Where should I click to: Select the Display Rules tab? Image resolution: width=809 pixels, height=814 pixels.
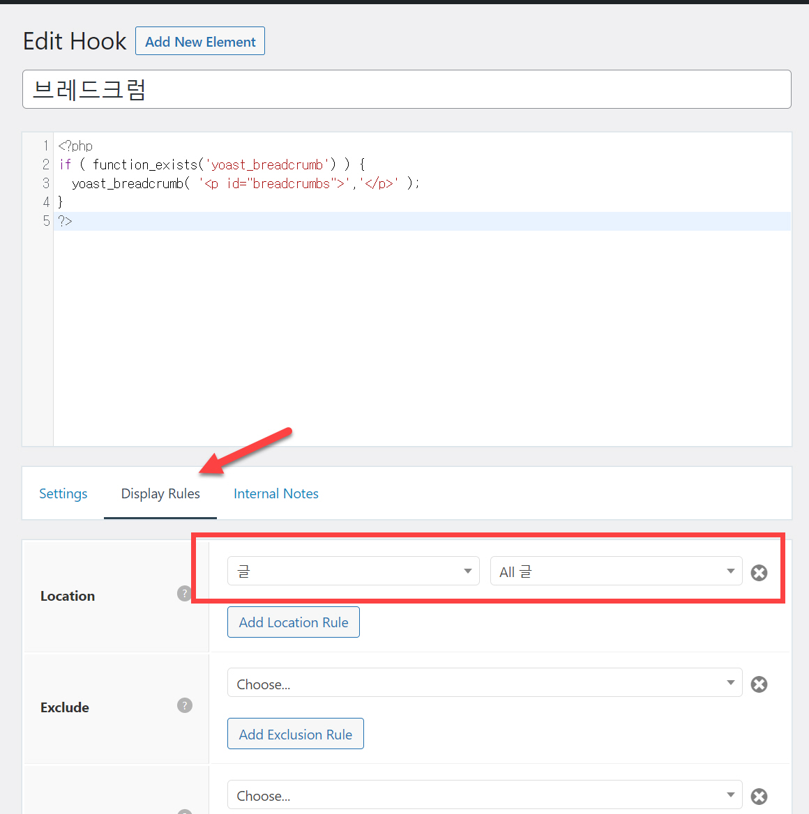[160, 493]
